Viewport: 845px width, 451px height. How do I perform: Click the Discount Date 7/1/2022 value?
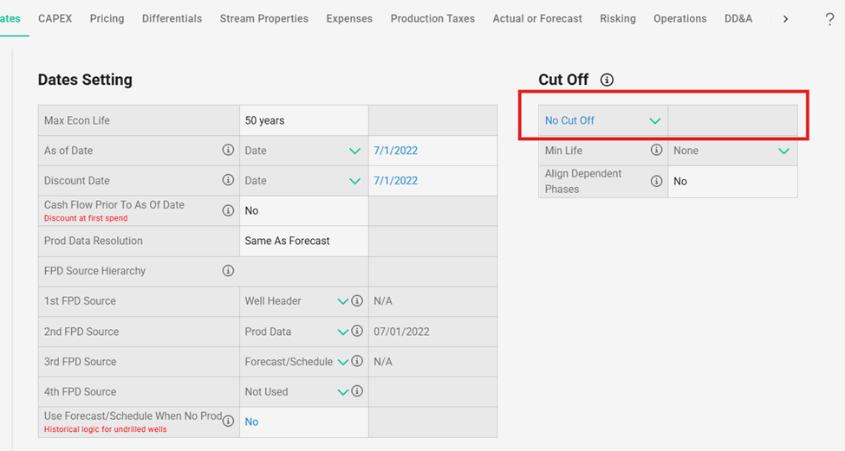395,181
